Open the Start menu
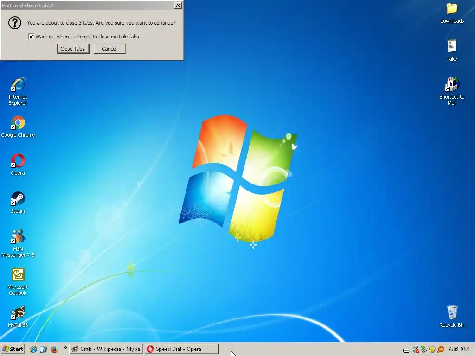 point(13,349)
